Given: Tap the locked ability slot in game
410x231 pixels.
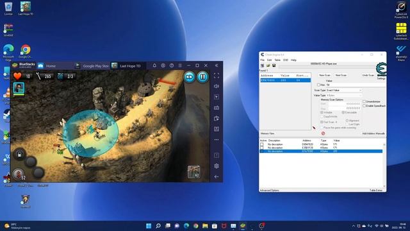Looking at the screenshot, I should pos(20,154).
